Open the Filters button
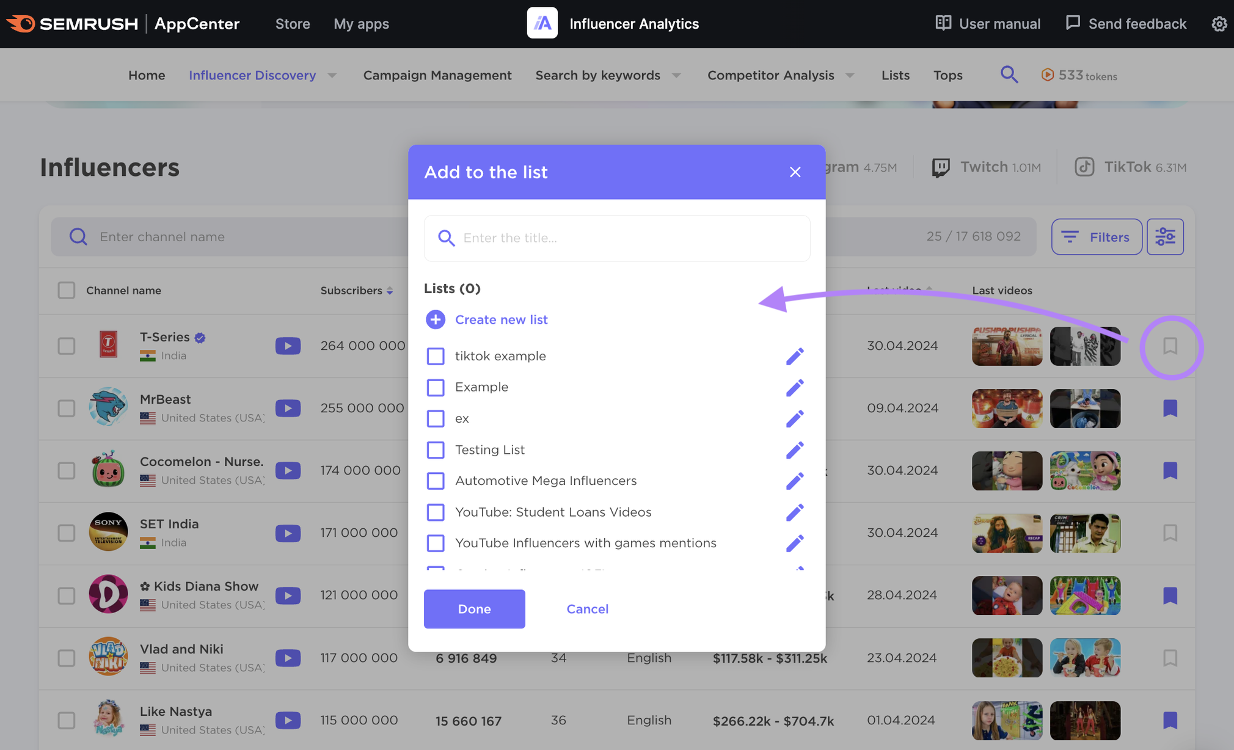Viewport: 1234px width, 750px height. click(x=1097, y=236)
